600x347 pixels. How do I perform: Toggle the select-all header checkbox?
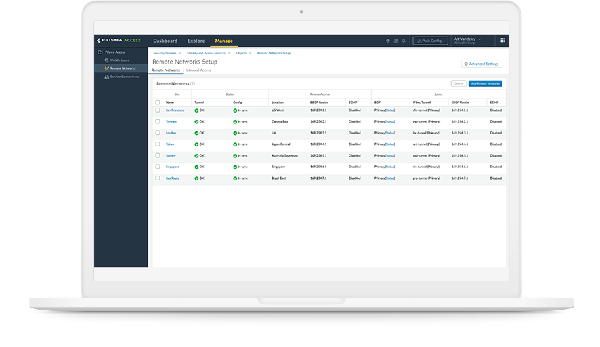pyautogui.click(x=158, y=102)
